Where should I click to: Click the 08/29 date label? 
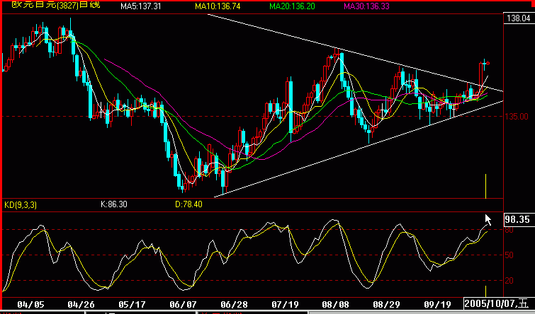(x=386, y=304)
